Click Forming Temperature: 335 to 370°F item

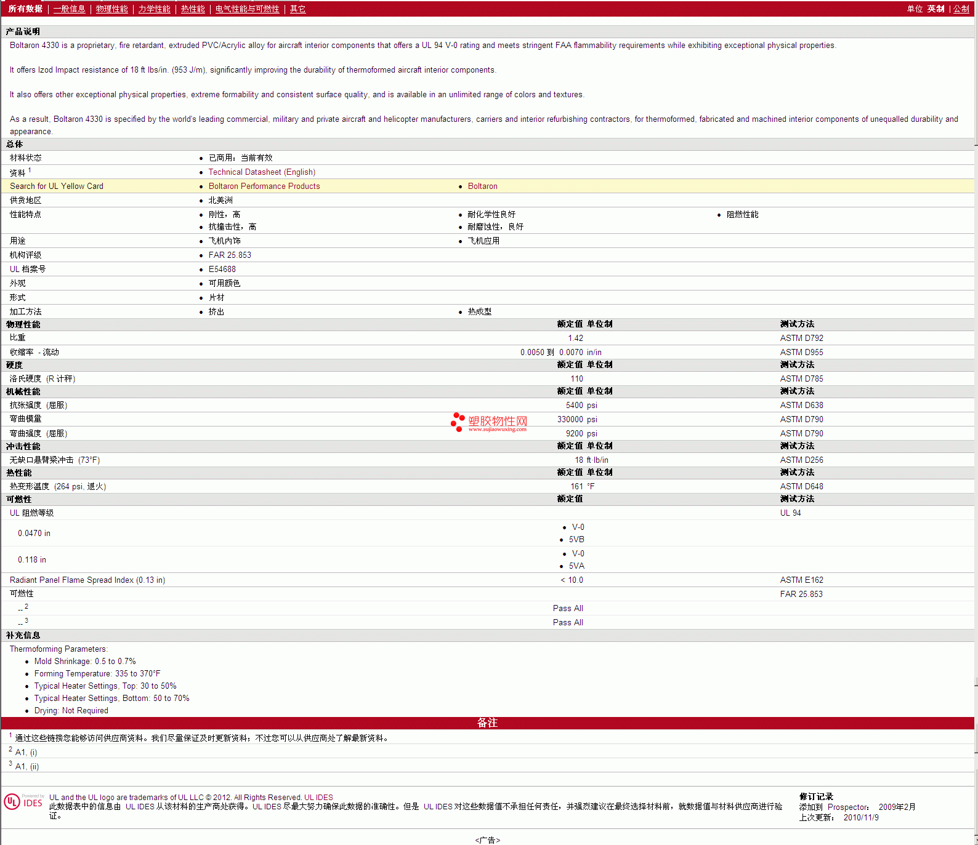[x=97, y=673]
